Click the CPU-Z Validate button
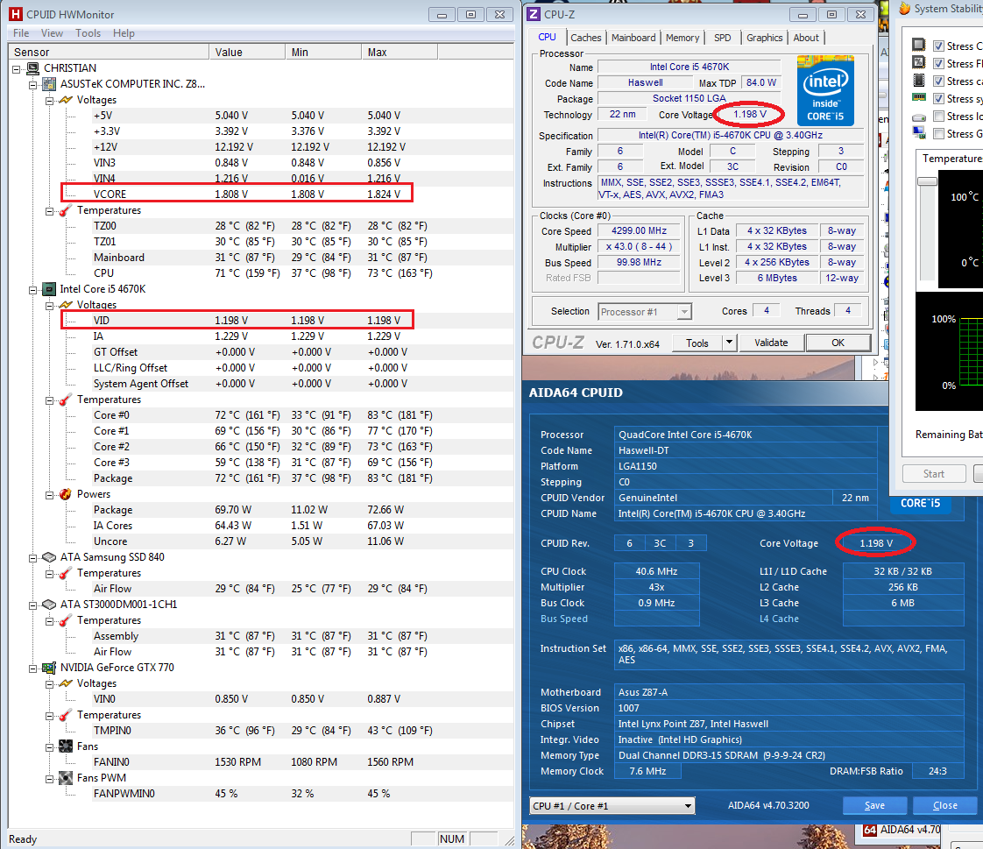 (771, 343)
